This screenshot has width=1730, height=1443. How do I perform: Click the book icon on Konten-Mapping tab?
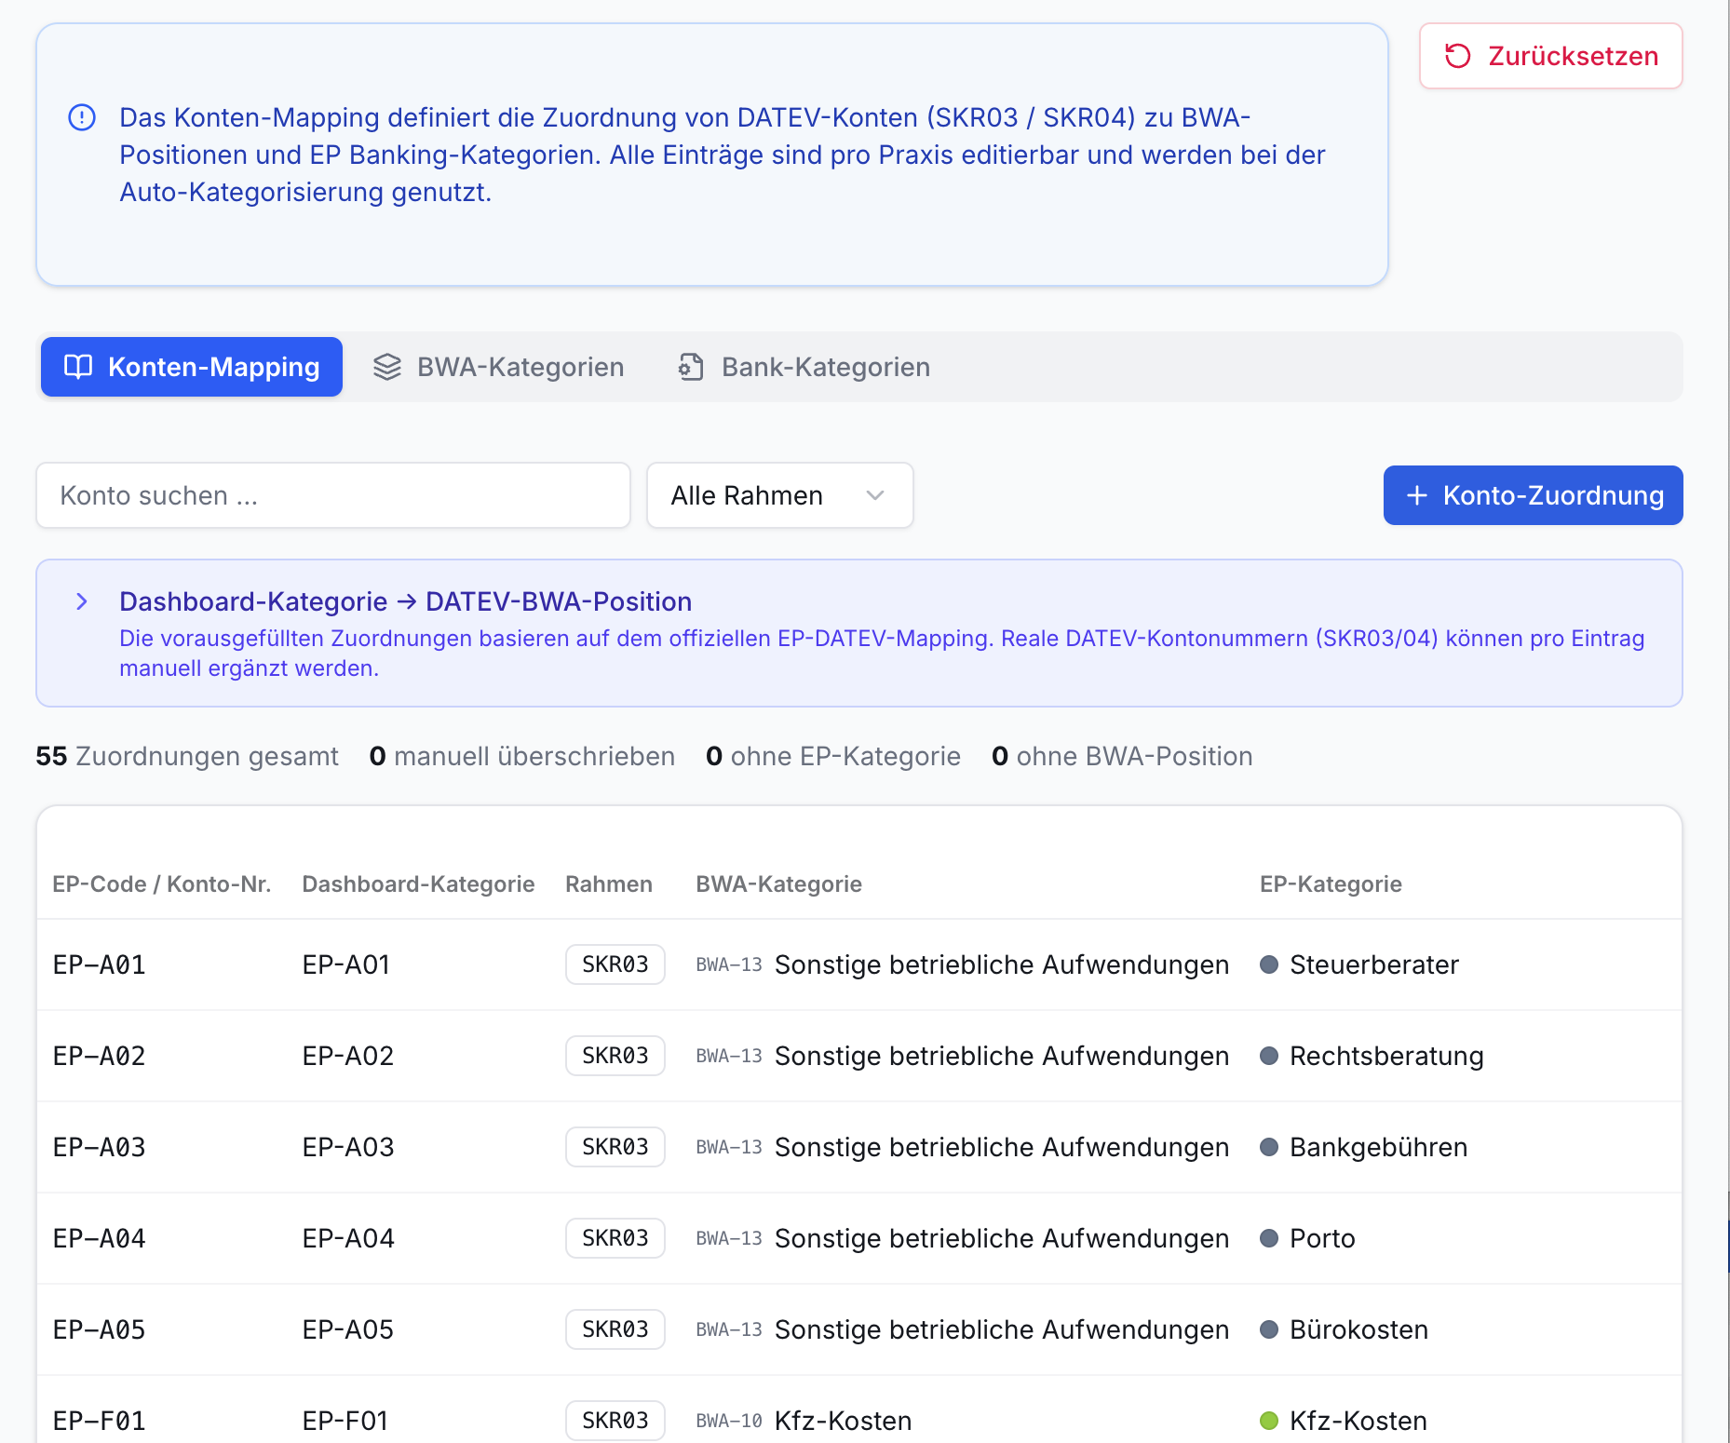pyautogui.click(x=78, y=367)
